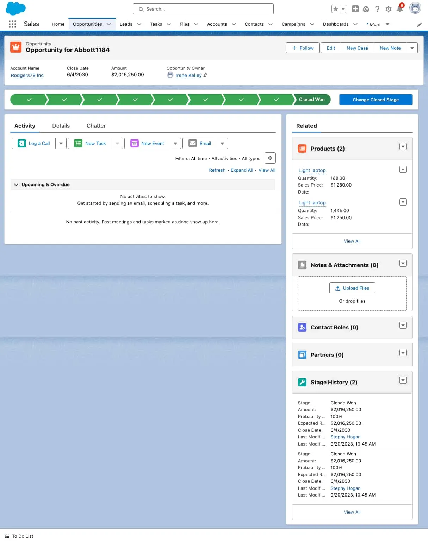The height and width of the screenshot is (543, 428).
Task: Click the Partners related list icon
Action: (x=302, y=355)
